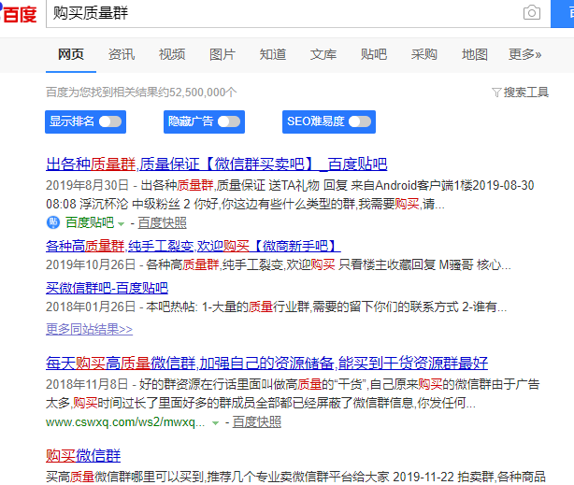This screenshot has width=574, height=485.
Task: Open 百度快照 for the cswxq result
Action: pyautogui.click(x=257, y=422)
